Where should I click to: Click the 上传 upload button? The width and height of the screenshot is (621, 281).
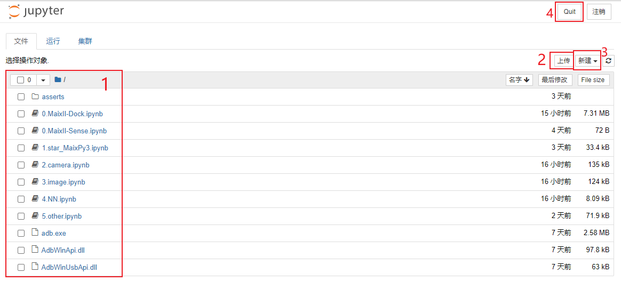click(563, 61)
